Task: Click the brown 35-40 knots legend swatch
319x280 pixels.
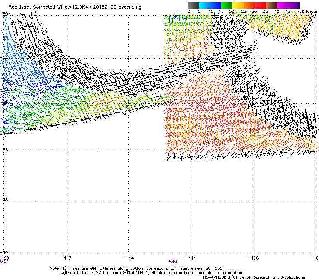Action: [x=272, y=5]
